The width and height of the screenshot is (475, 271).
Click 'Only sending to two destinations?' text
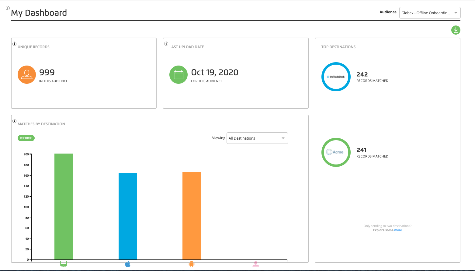[387, 226]
